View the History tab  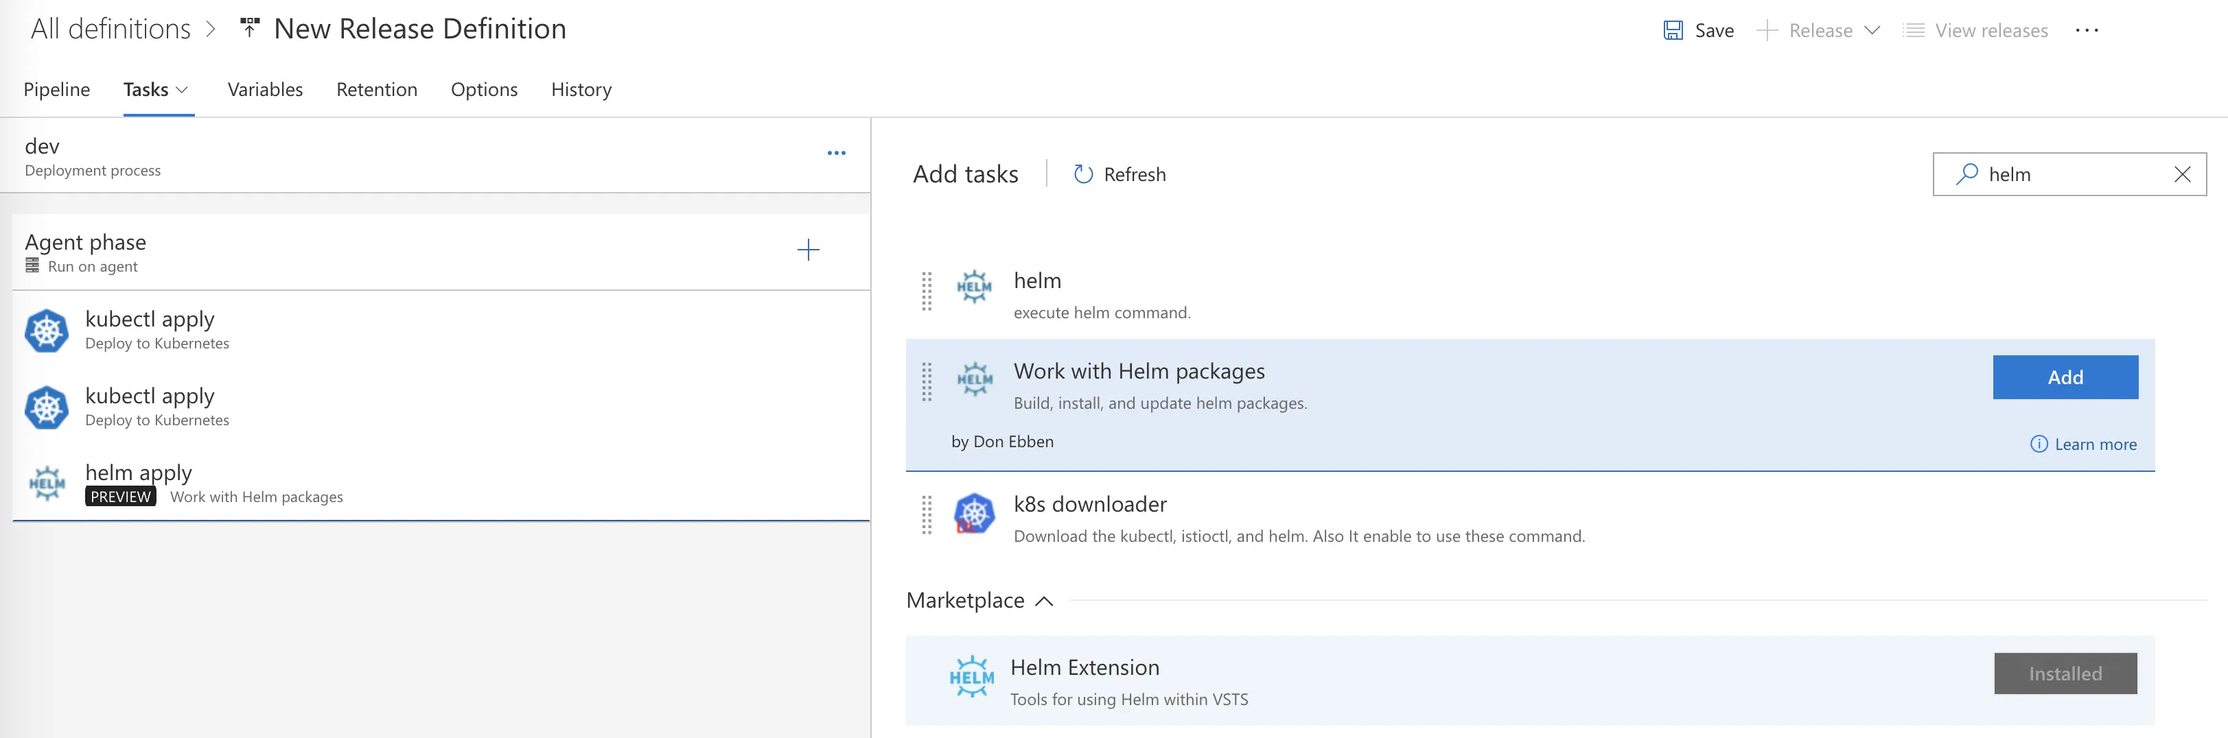click(x=581, y=90)
